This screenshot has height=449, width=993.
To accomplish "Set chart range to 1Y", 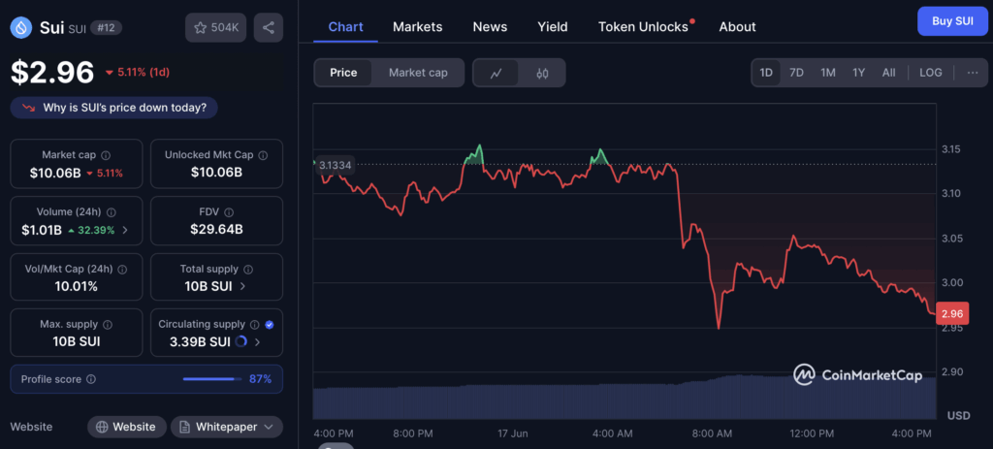I will coord(859,72).
